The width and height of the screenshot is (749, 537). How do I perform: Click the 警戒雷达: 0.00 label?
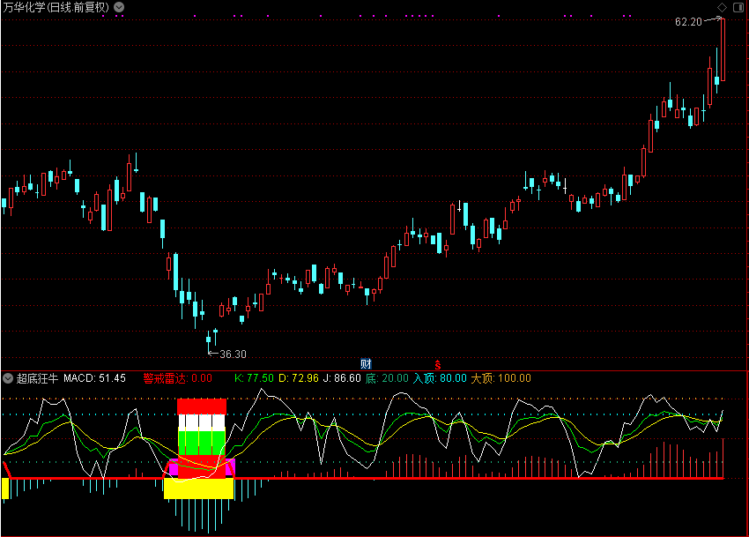[x=178, y=378]
